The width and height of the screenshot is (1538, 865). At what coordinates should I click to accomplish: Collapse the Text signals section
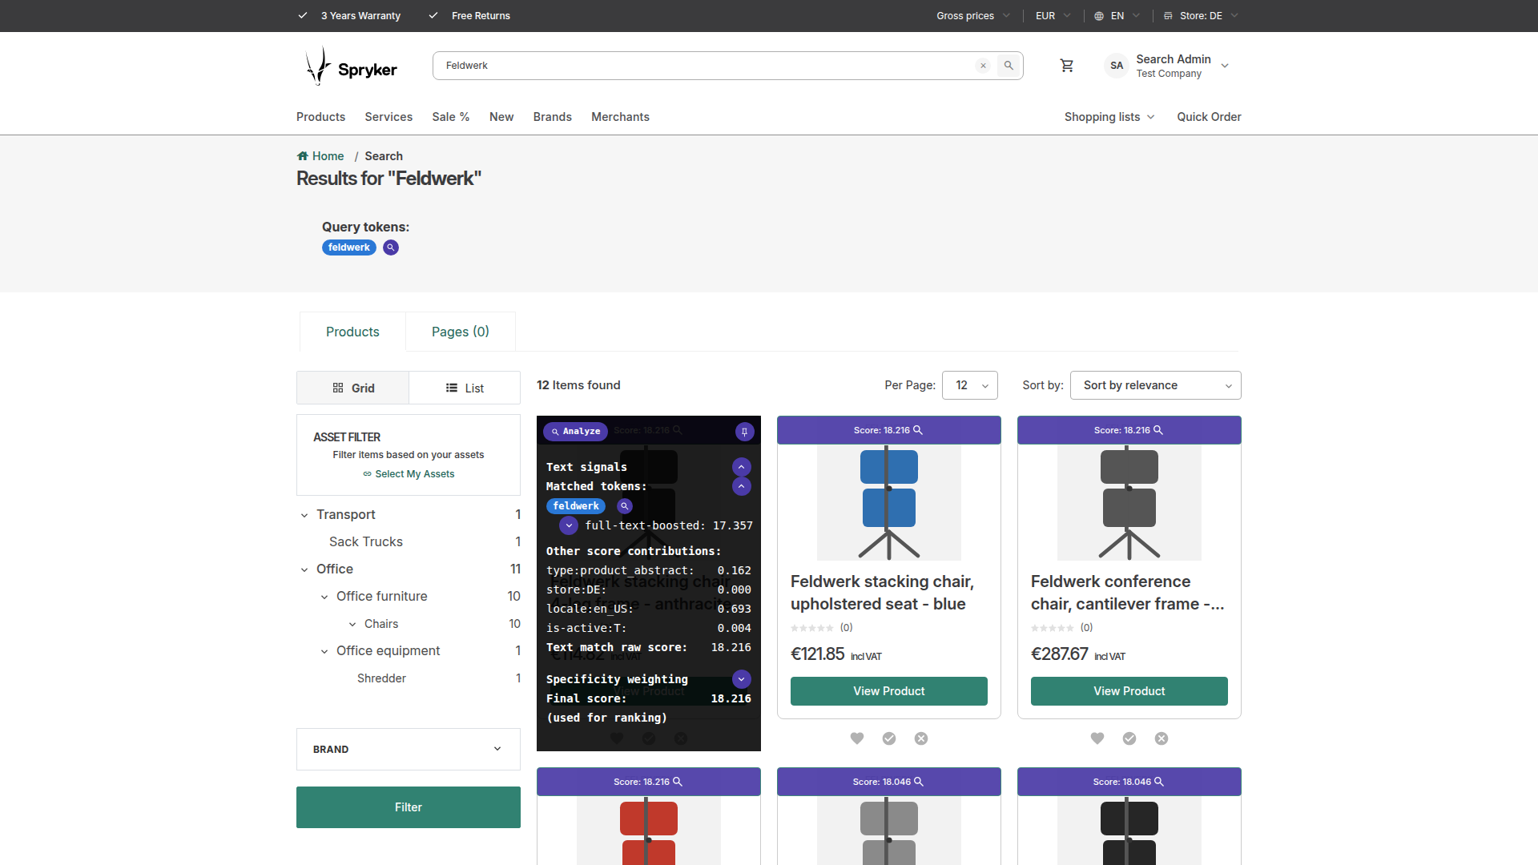click(742, 467)
